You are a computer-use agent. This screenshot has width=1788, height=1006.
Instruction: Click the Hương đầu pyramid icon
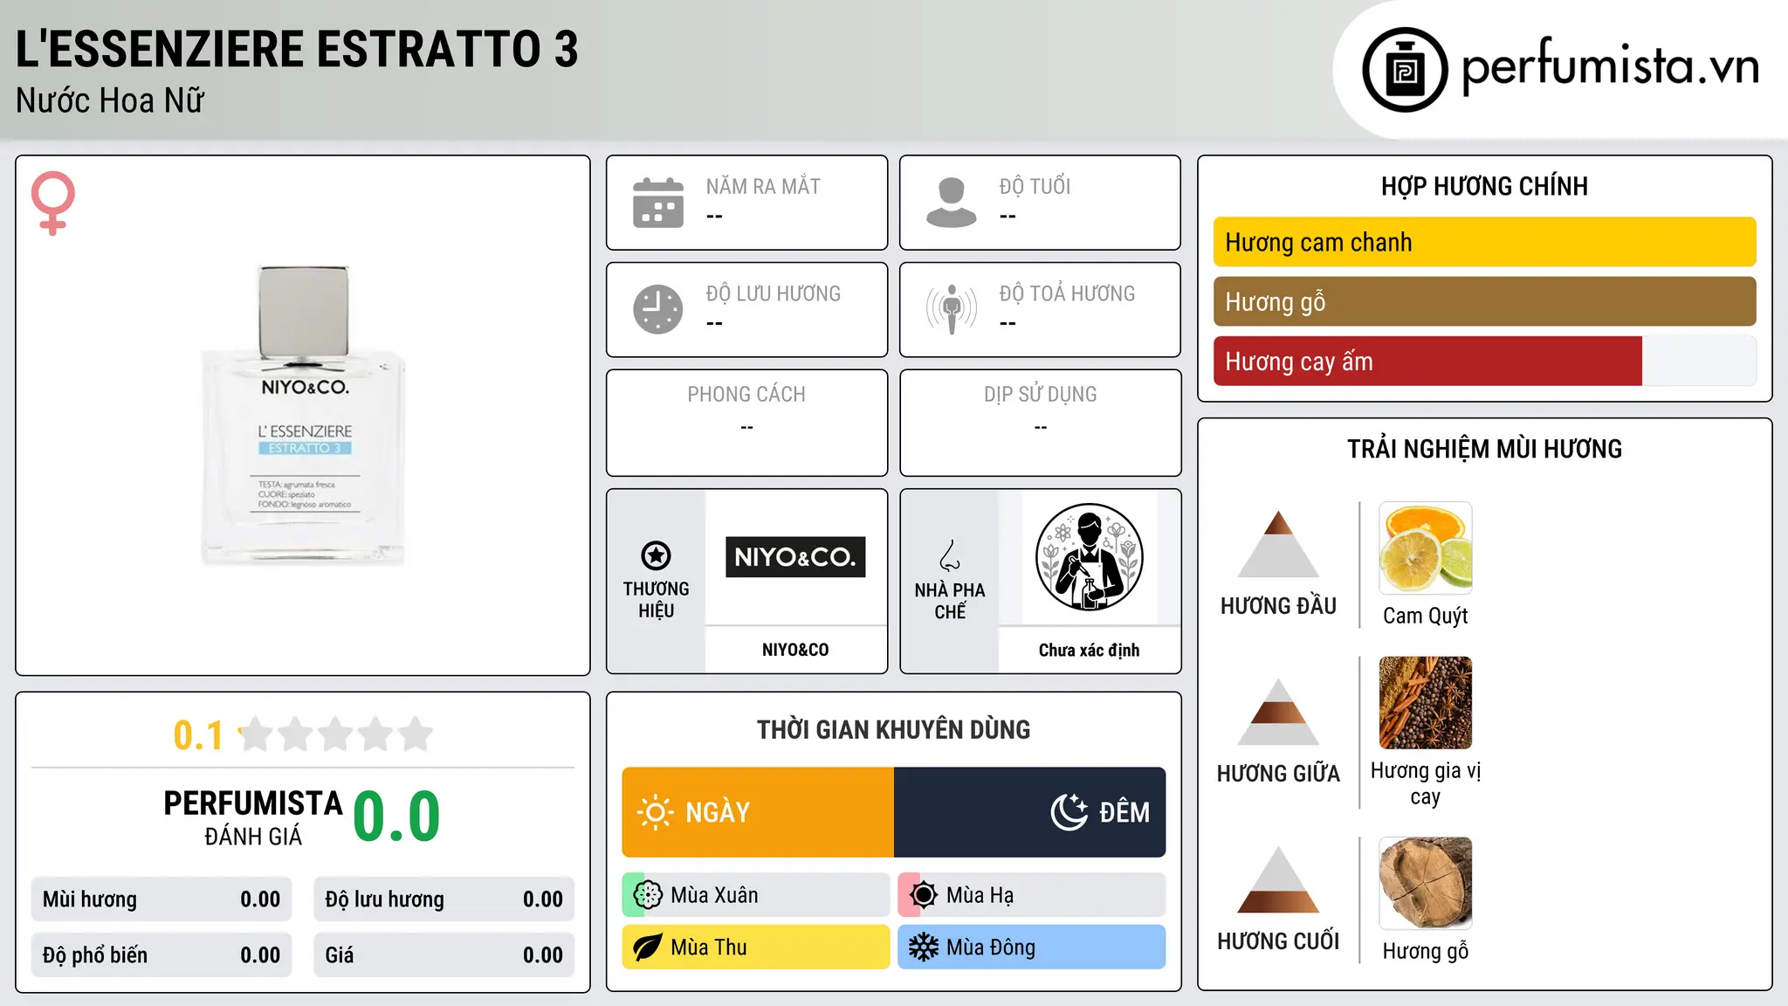1278,544
